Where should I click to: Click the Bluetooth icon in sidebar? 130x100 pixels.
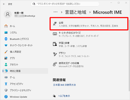point(6,39)
